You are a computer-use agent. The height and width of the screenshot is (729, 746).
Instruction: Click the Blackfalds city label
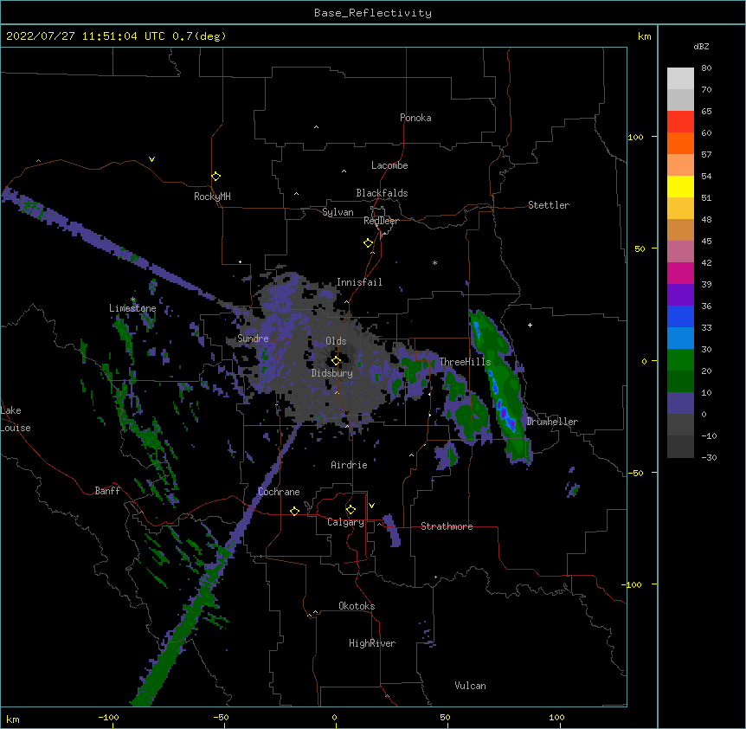382,193
